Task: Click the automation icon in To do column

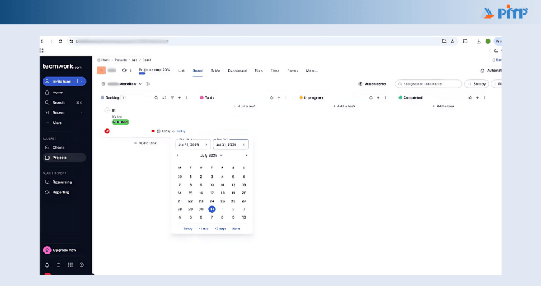Action: tap(272, 97)
